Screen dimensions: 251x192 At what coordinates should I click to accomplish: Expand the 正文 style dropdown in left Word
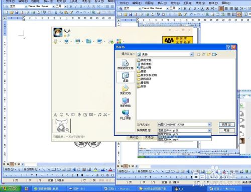(x=26, y=7)
